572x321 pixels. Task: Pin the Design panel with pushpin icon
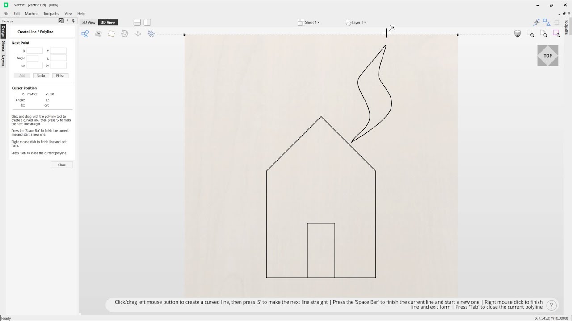tap(73, 21)
